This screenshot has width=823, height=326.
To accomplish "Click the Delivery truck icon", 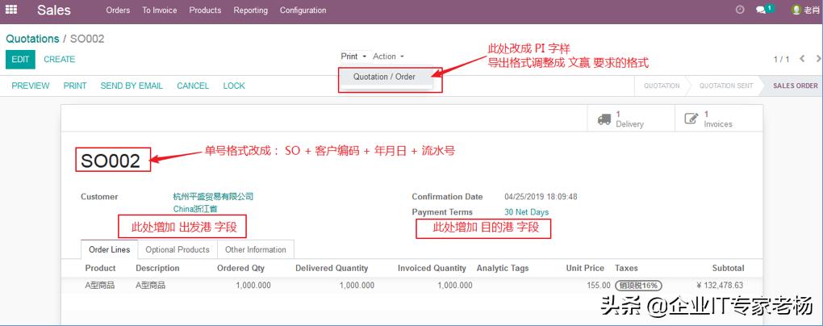I will coord(604,119).
